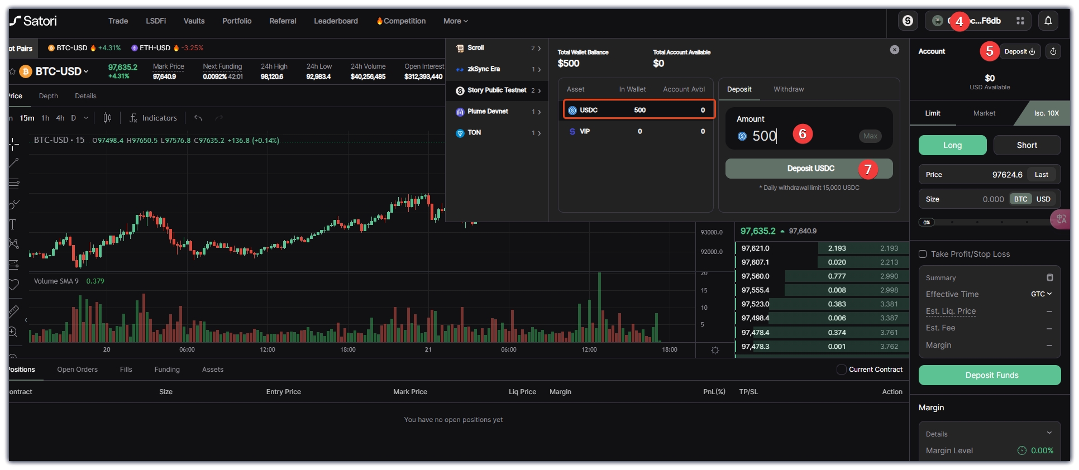The width and height of the screenshot is (1079, 470).
Task: Toggle the Current Contract checkbox
Action: [841, 370]
